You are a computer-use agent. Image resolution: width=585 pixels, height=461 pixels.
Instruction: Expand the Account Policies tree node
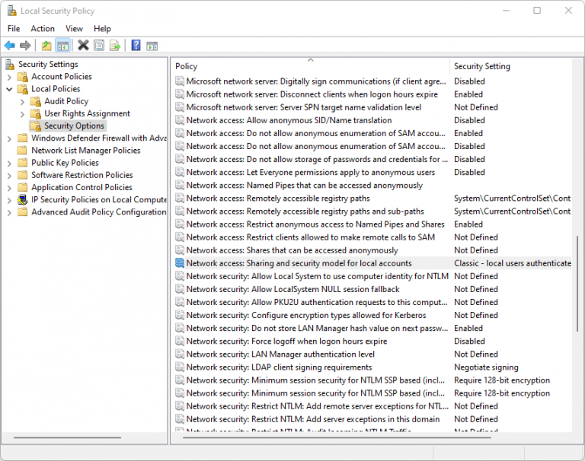10,77
